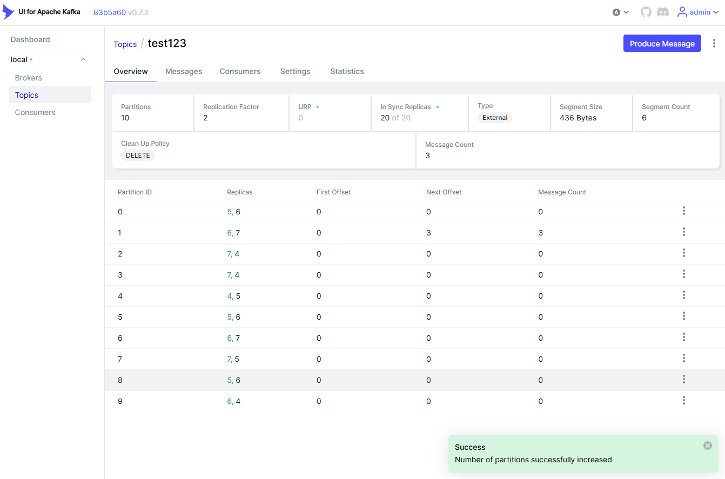Open the actions menu for partition 9
Viewport: 725px width, 479px height.
point(684,401)
